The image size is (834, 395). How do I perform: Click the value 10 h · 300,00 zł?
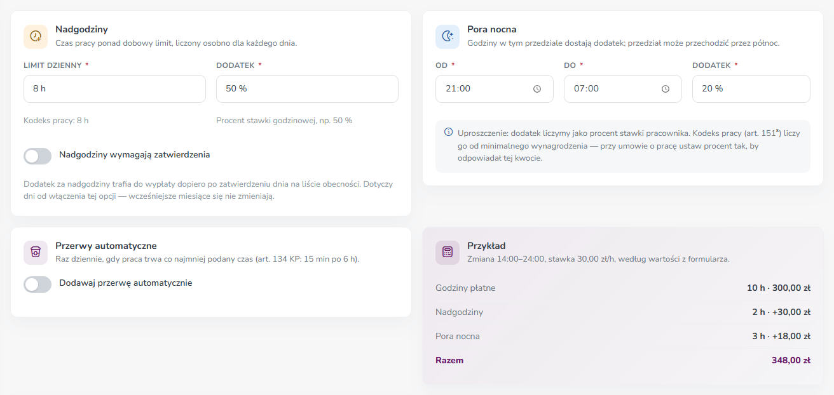(779, 288)
